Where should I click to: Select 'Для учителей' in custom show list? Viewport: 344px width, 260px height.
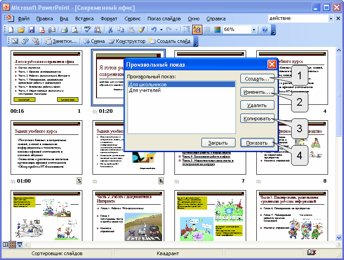182,90
